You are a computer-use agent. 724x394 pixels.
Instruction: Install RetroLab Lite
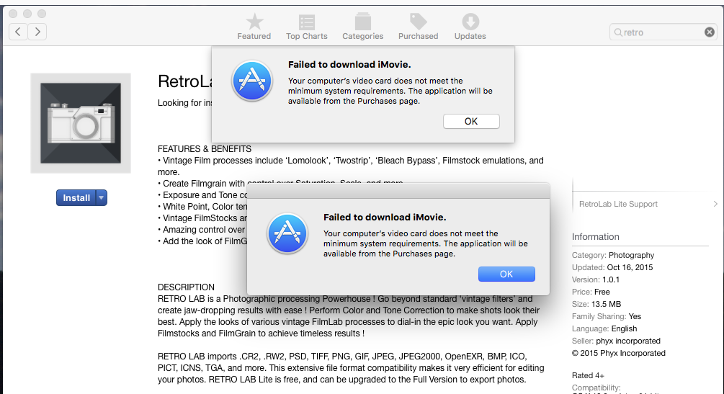pos(76,197)
